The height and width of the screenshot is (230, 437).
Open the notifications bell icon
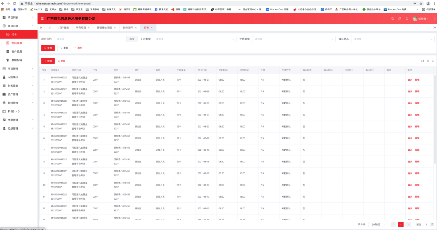[x=407, y=19]
